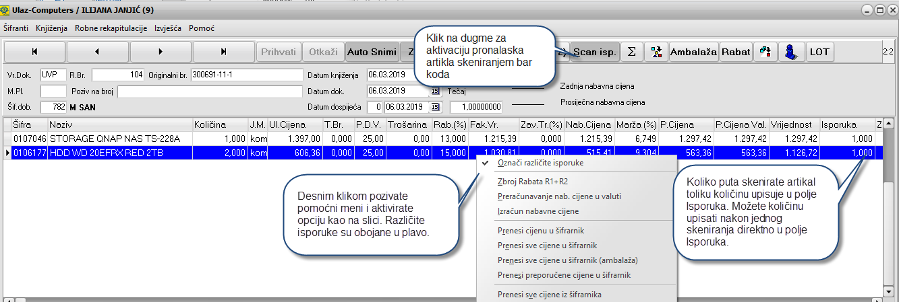Go to the previous record
Image resolution: width=899 pixels, height=302 pixels.
97,52
